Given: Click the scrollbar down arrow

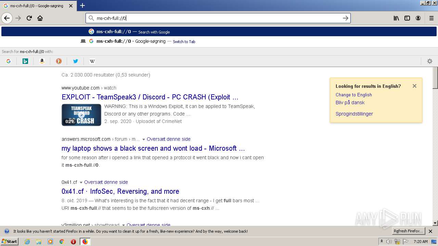Looking at the screenshot, I should tap(435, 223).
